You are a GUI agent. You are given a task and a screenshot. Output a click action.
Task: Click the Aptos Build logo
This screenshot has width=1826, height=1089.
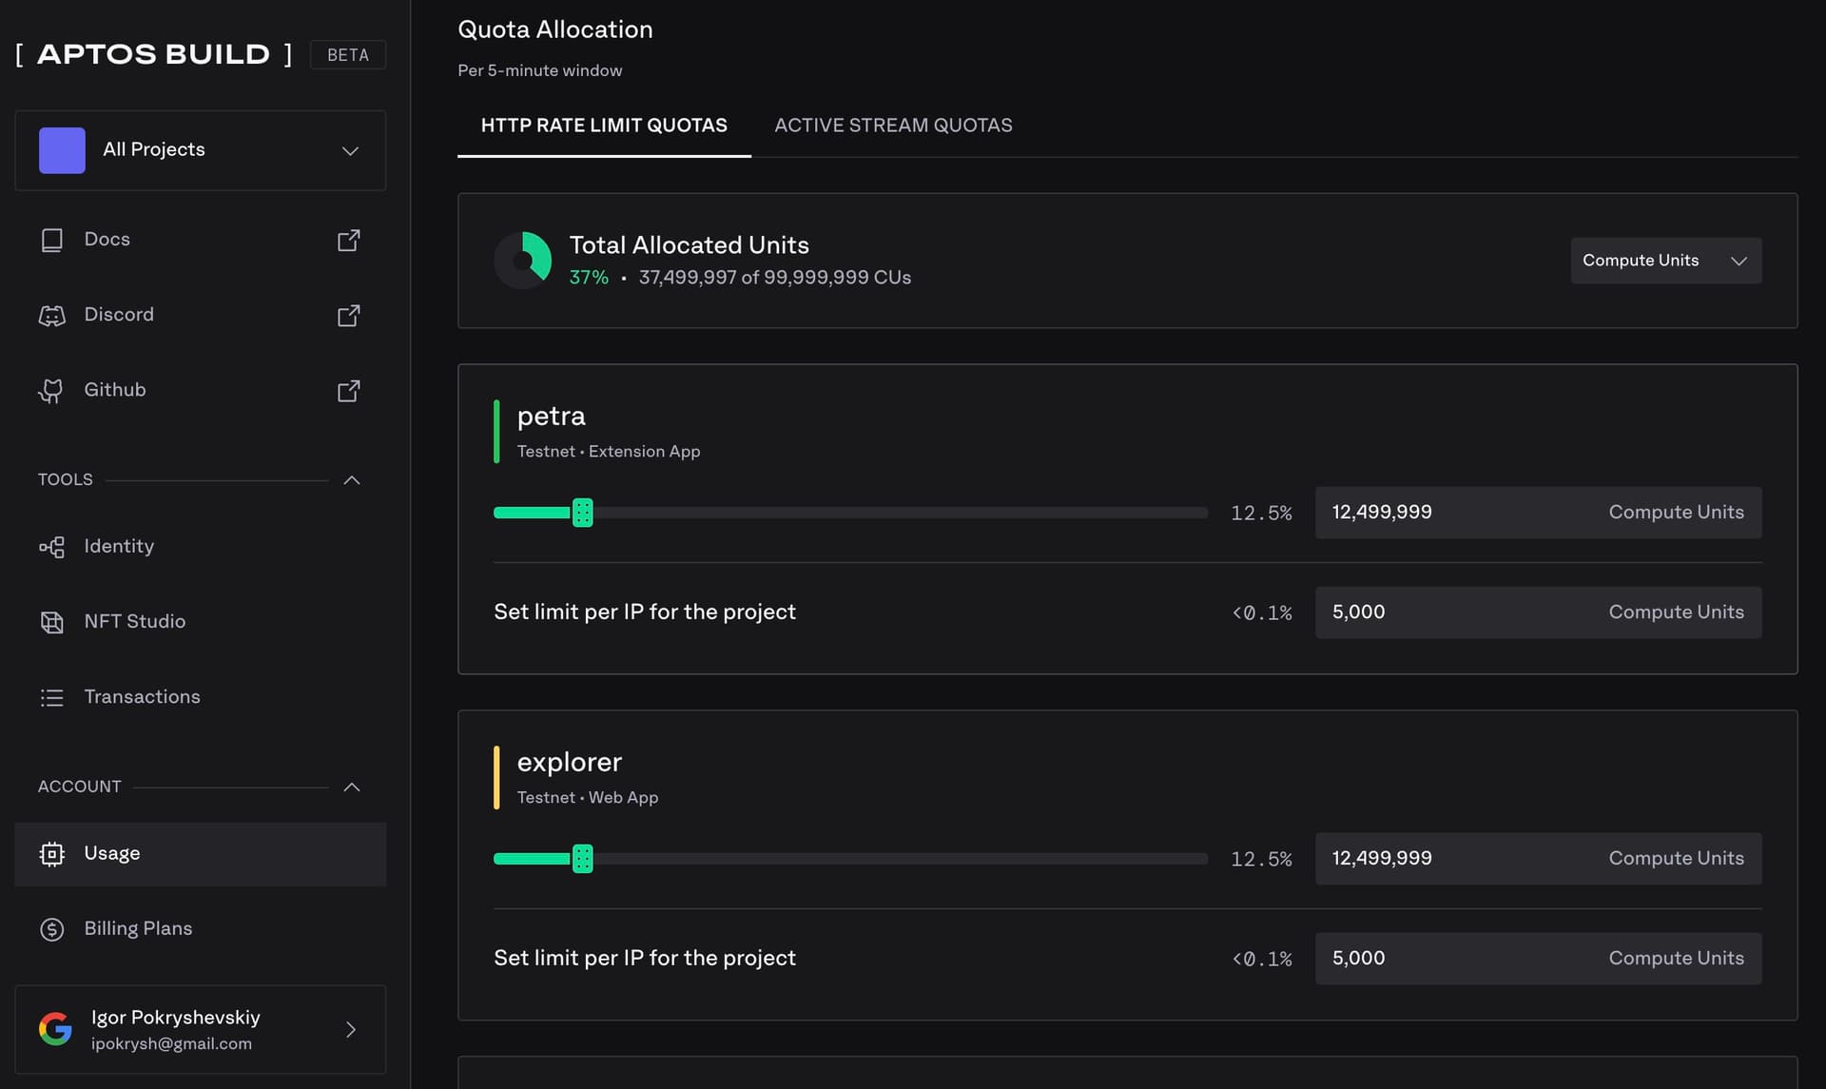pos(154,54)
